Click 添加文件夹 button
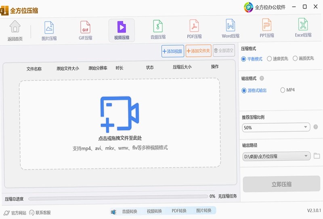Screen dimensions: 323x219 tap(198, 51)
